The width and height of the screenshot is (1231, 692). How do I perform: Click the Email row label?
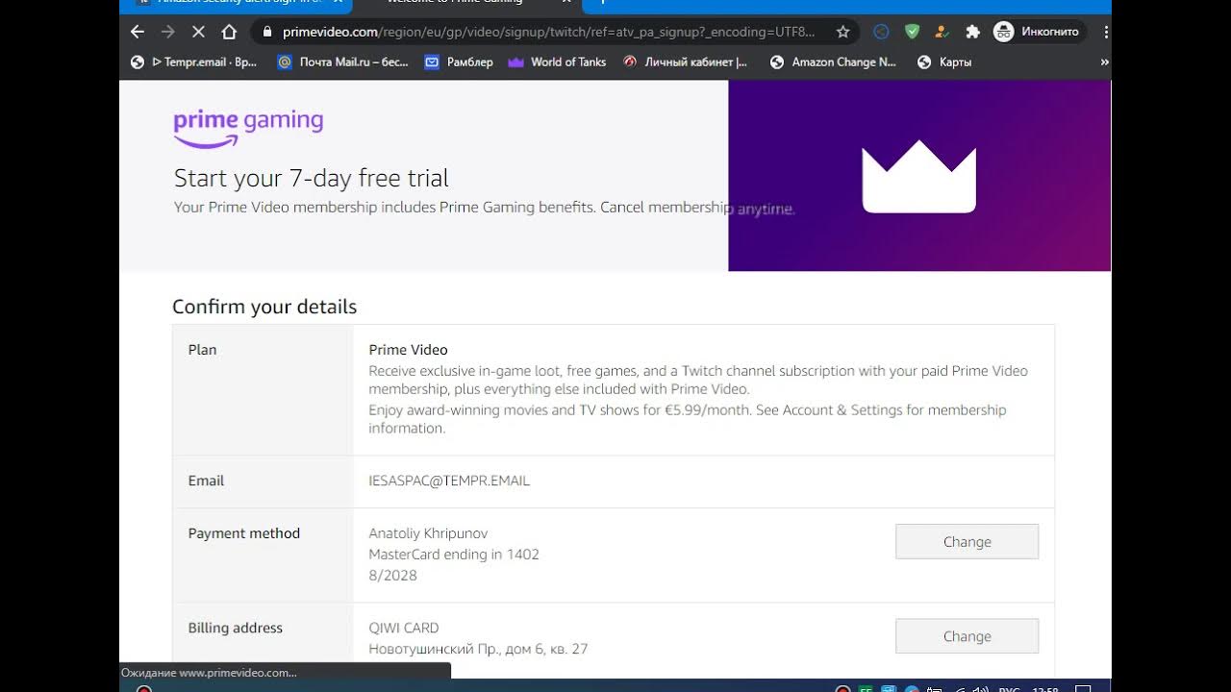206,481
